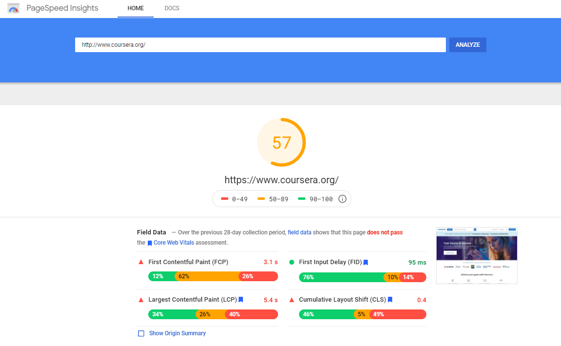Click the Field Data heading
The width and height of the screenshot is (561, 346).
pos(151,232)
